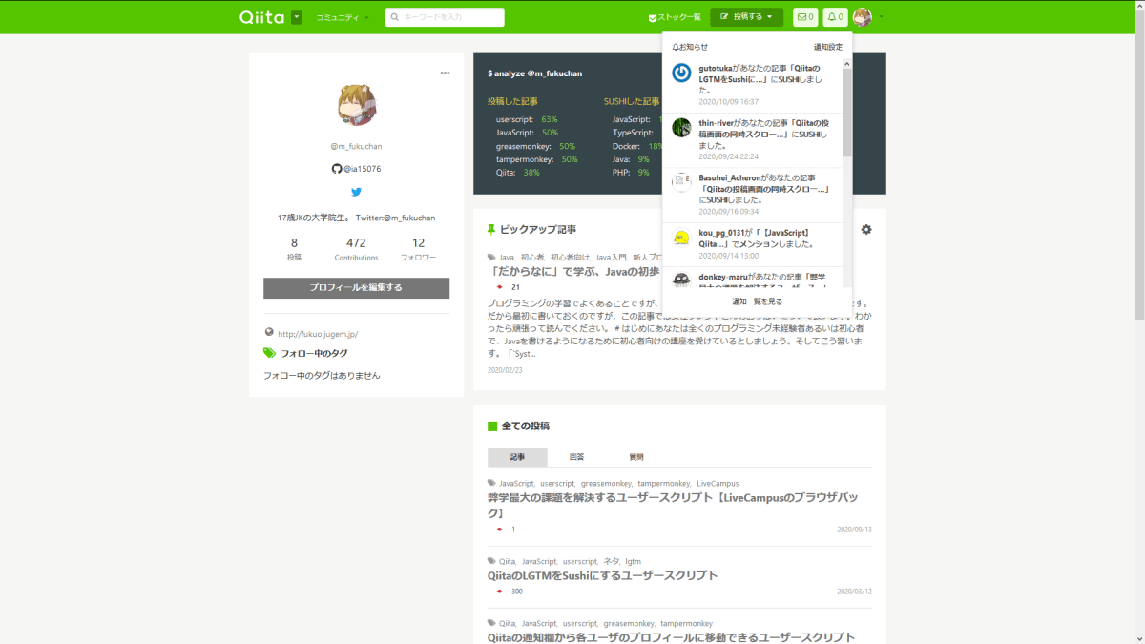Switch to the 記事 tab

pos(517,457)
